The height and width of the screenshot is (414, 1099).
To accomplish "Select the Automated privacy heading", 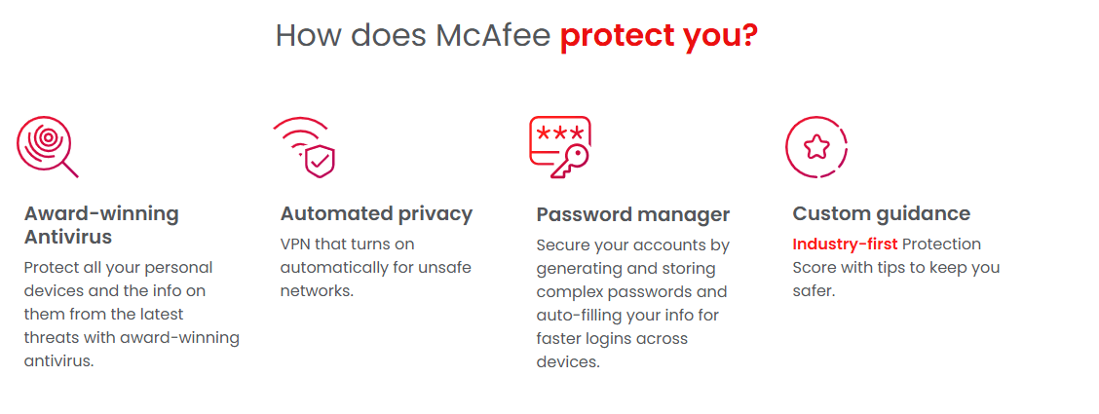I will [376, 213].
